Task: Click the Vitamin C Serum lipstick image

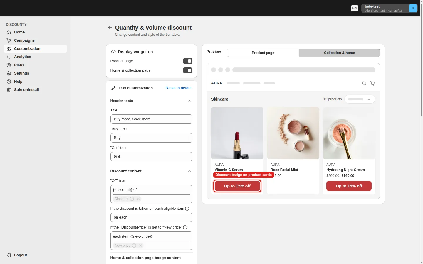Action: (x=237, y=133)
